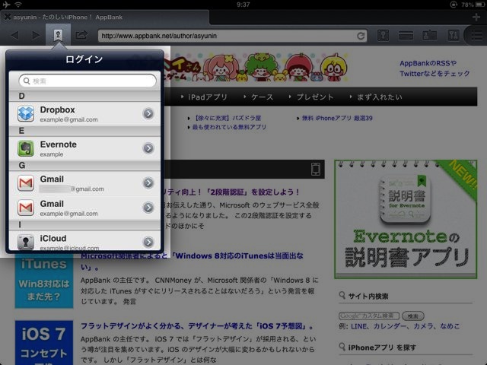Viewport: 487px width, 365px height.
Task: Focus the Google カスタム検索 field
Action: point(369,316)
